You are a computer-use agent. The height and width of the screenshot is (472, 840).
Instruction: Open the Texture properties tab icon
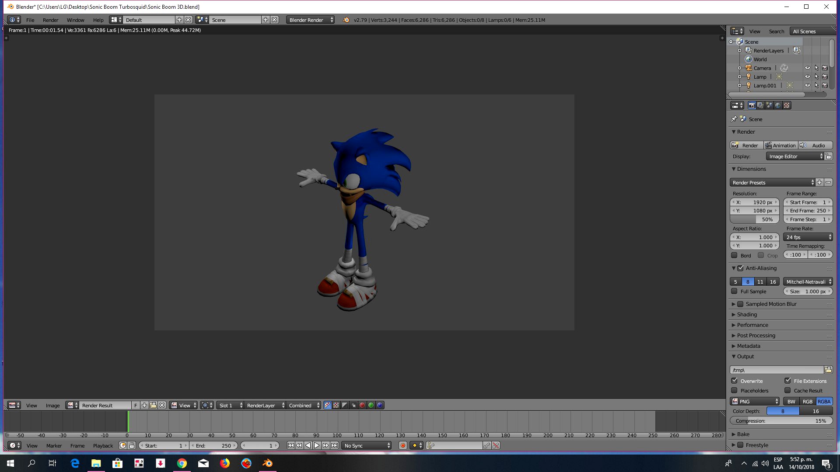click(x=787, y=105)
